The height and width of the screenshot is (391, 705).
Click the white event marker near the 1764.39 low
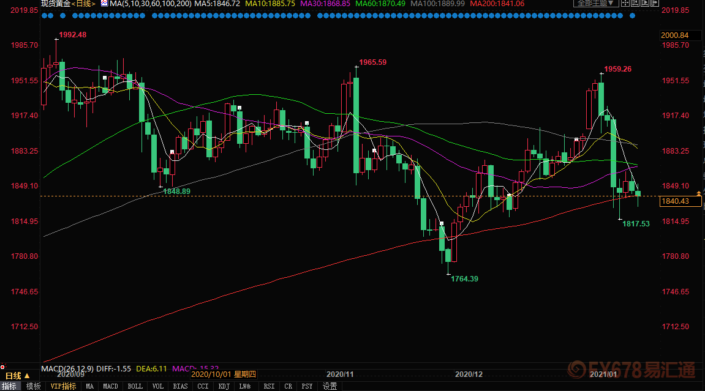442,223
